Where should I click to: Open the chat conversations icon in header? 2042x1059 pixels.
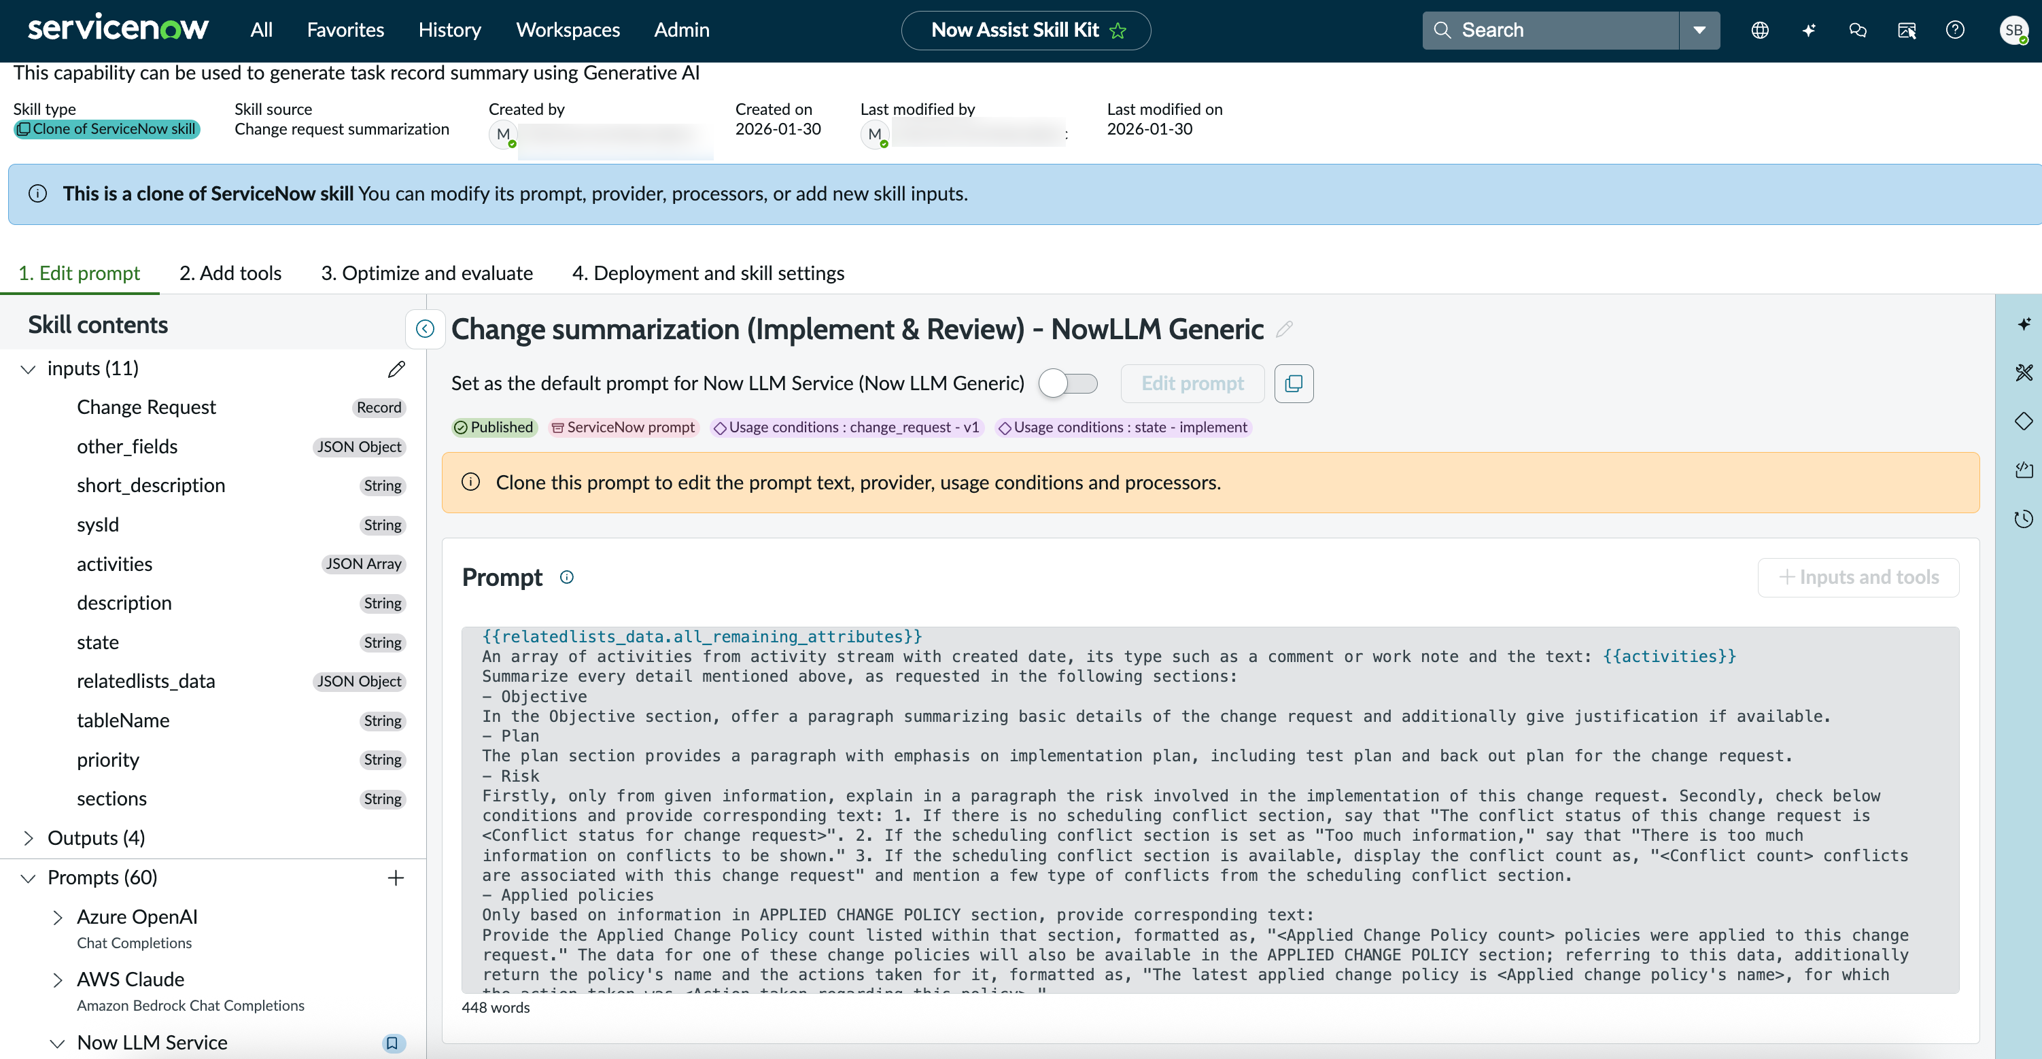click(x=1858, y=30)
